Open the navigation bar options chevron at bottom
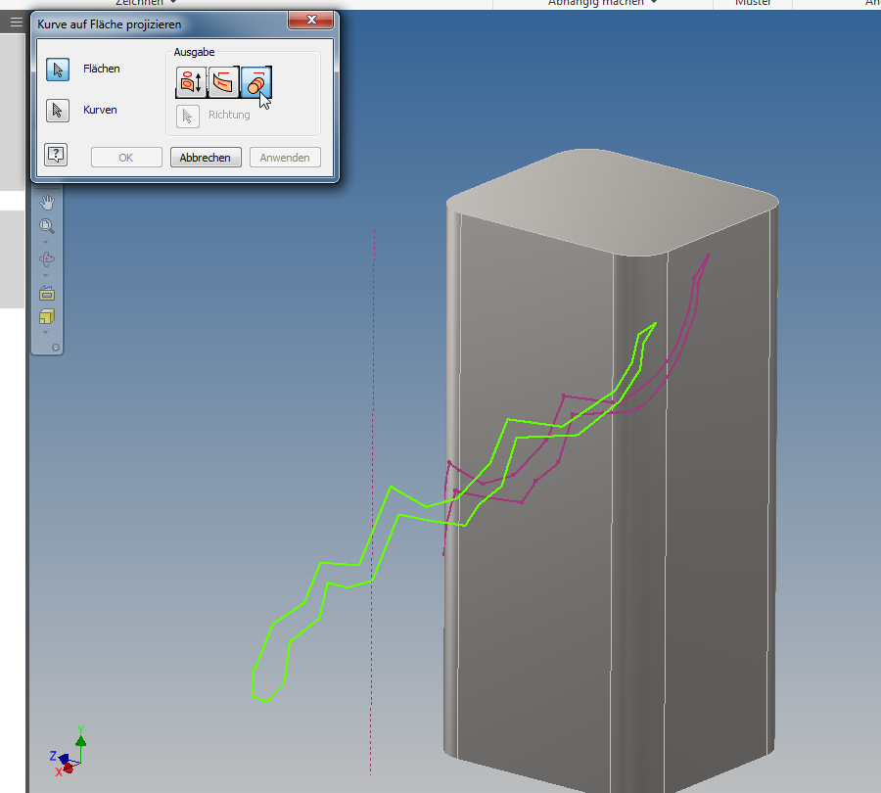The height and width of the screenshot is (793, 881). coord(54,347)
